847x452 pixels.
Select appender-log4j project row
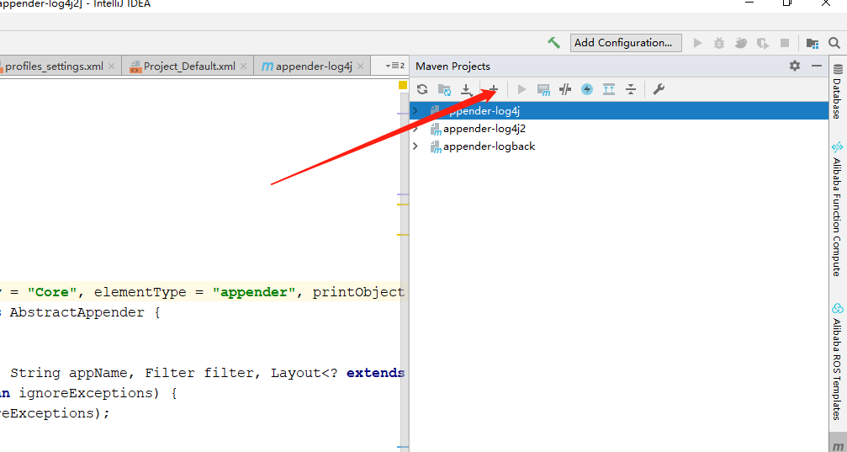click(619, 111)
